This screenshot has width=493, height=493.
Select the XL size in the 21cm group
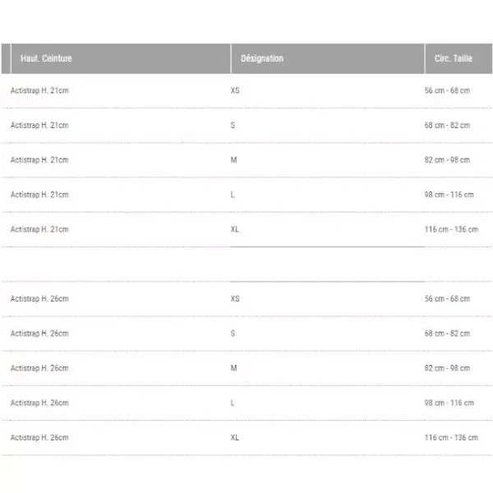(234, 229)
